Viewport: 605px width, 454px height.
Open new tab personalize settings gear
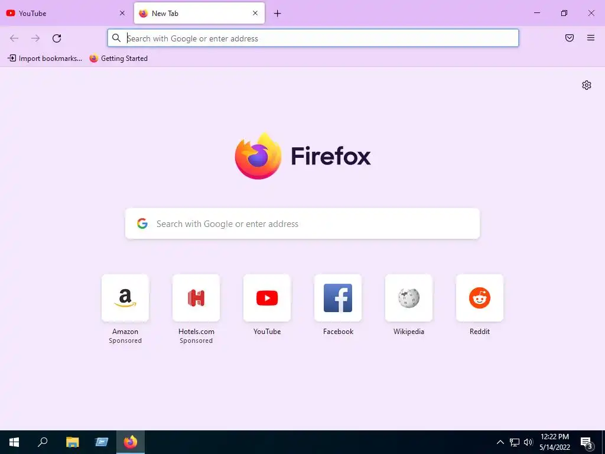pyautogui.click(x=587, y=85)
